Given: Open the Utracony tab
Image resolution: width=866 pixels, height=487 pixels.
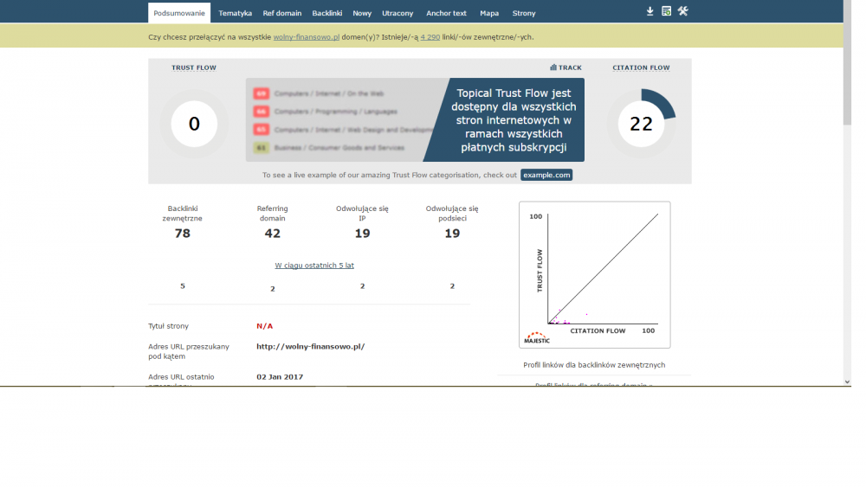Looking at the screenshot, I should (x=397, y=13).
